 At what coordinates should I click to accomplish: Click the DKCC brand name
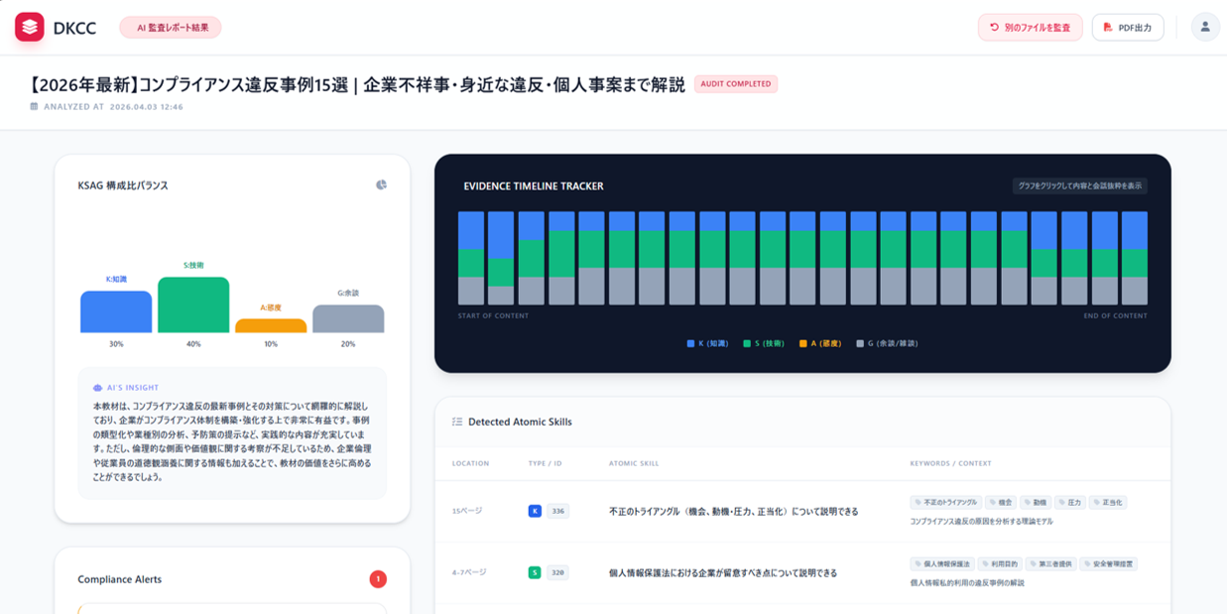point(74,28)
